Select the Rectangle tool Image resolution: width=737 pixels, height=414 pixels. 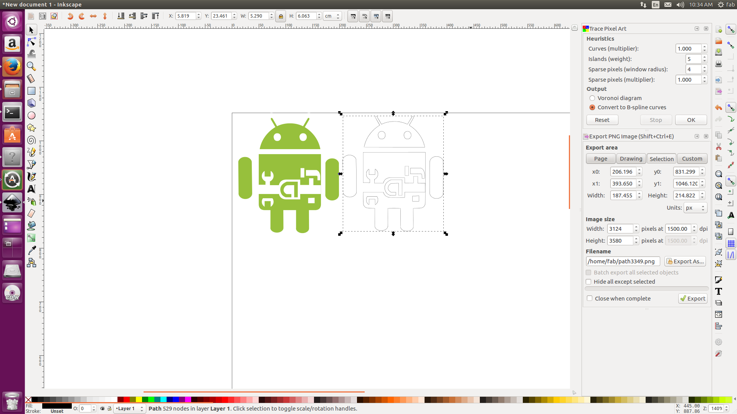coord(31,91)
